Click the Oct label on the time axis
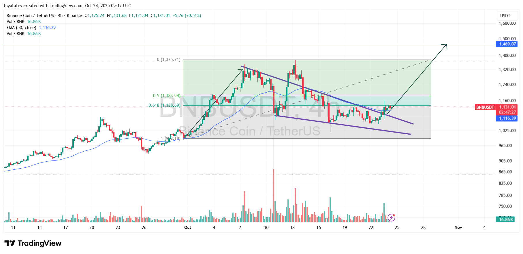Image resolution: width=523 pixels, height=254 pixels. [188, 228]
